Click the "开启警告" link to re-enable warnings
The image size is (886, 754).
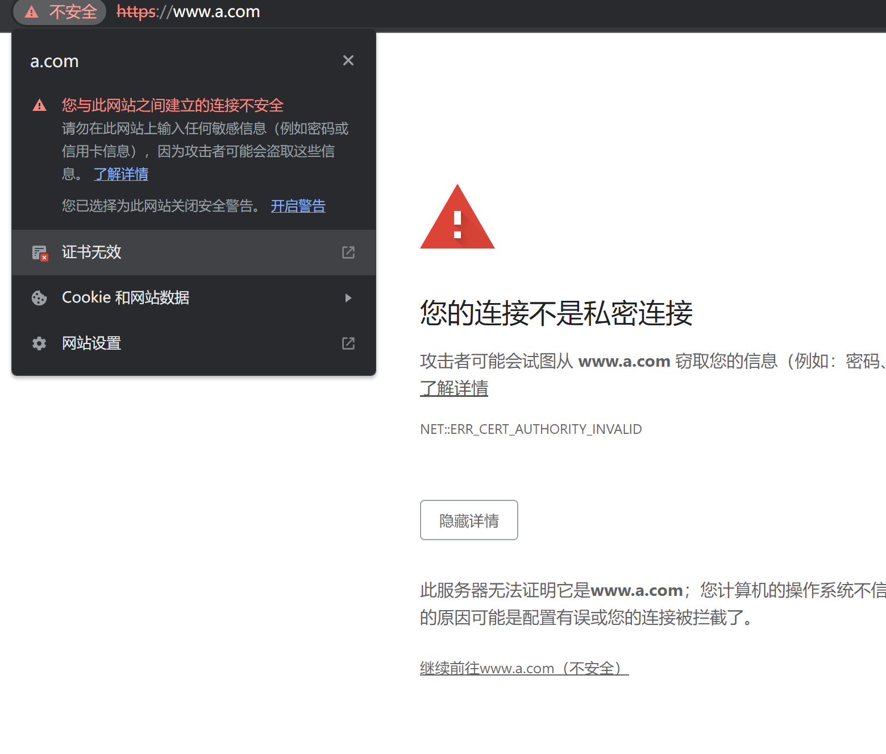tap(298, 206)
